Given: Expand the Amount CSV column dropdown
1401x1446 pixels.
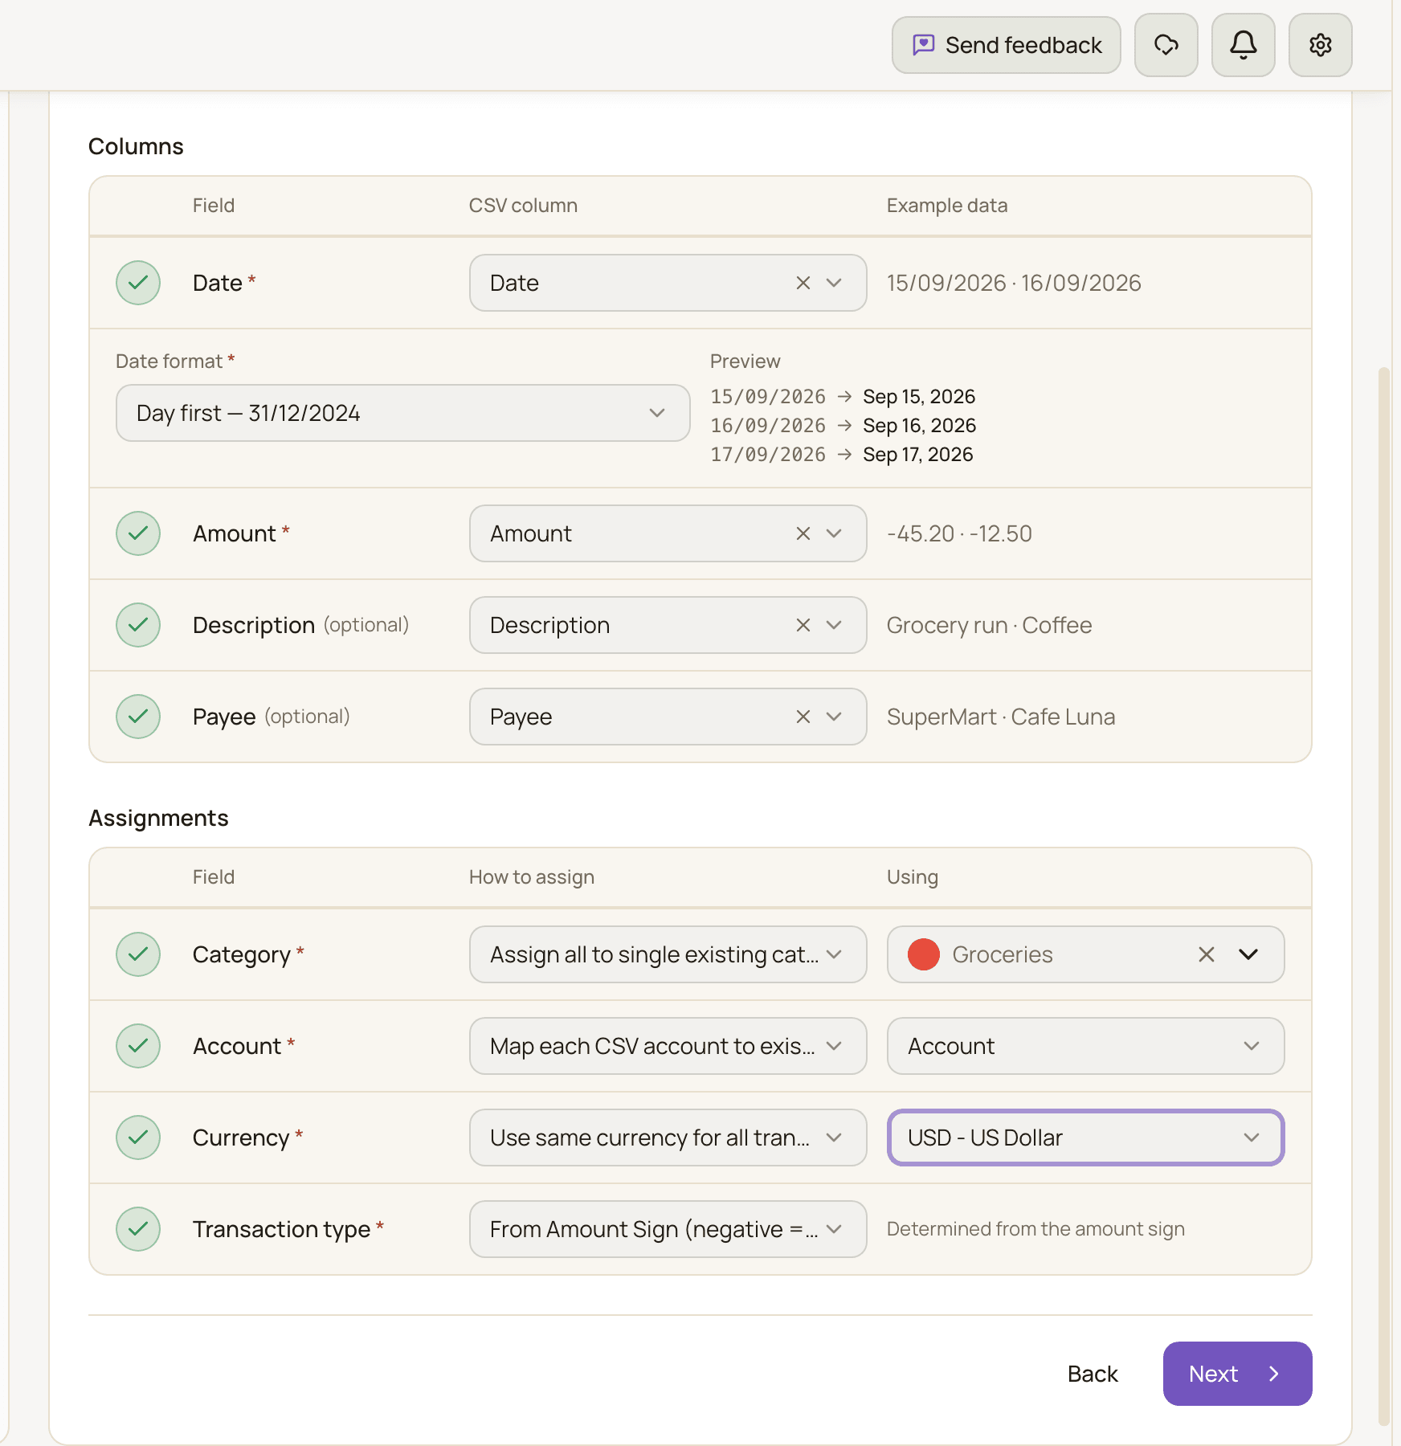Looking at the screenshot, I should (x=834, y=533).
